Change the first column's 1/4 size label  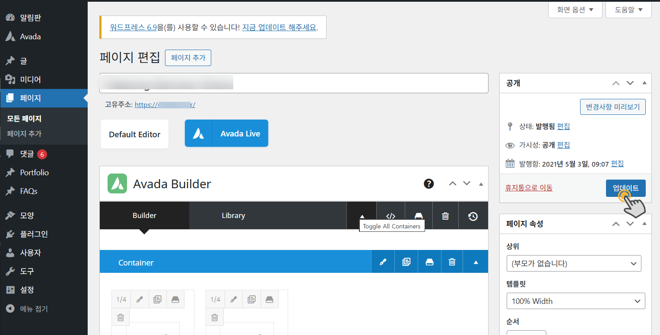pos(121,299)
